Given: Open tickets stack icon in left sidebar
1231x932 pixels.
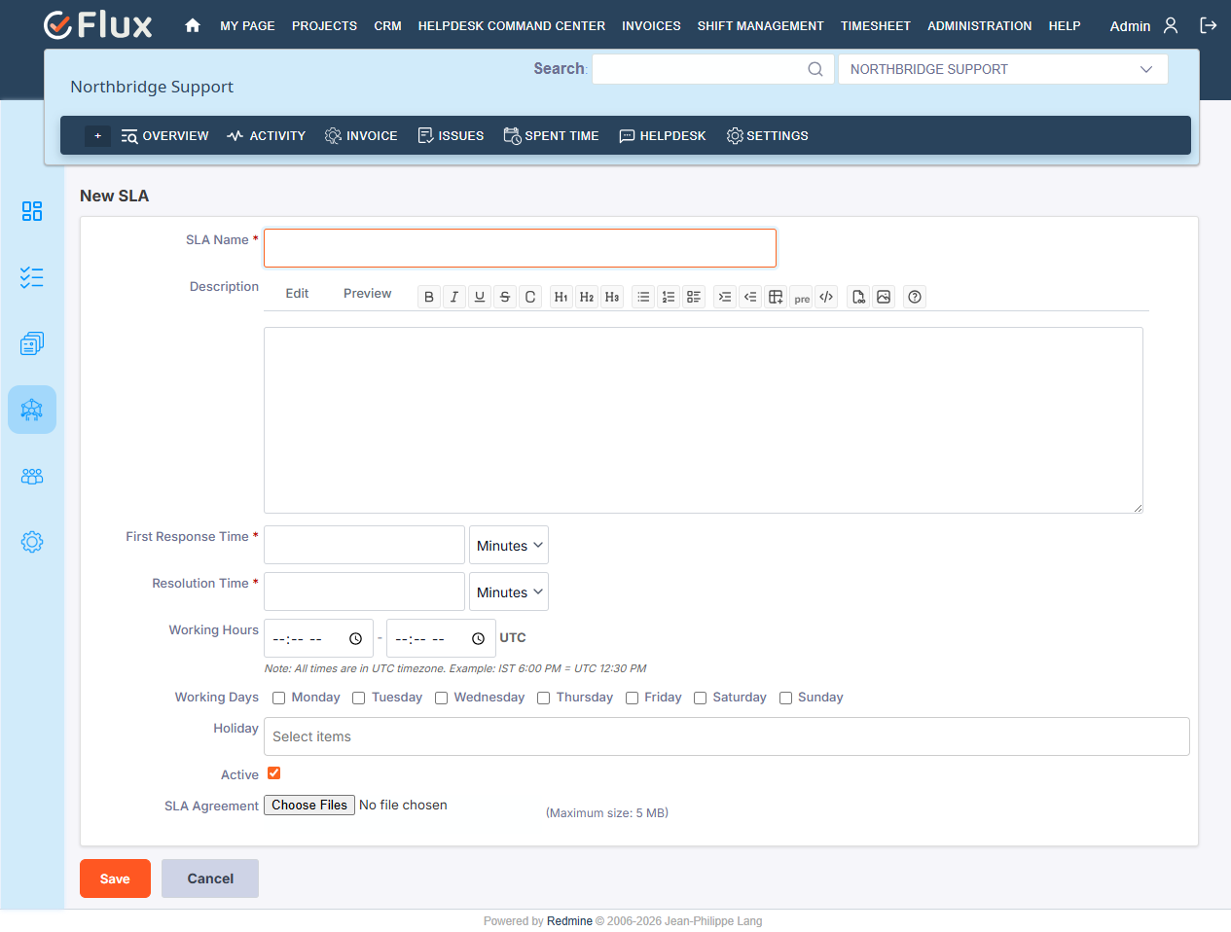Looking at the screenshot, I should pos(32,343).
